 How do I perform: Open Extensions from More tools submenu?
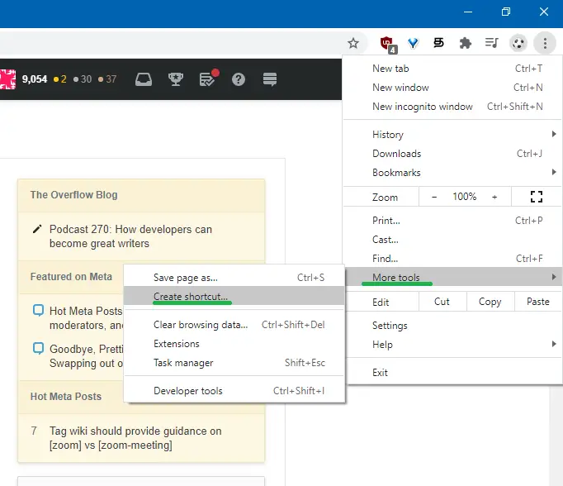(234, 344)
